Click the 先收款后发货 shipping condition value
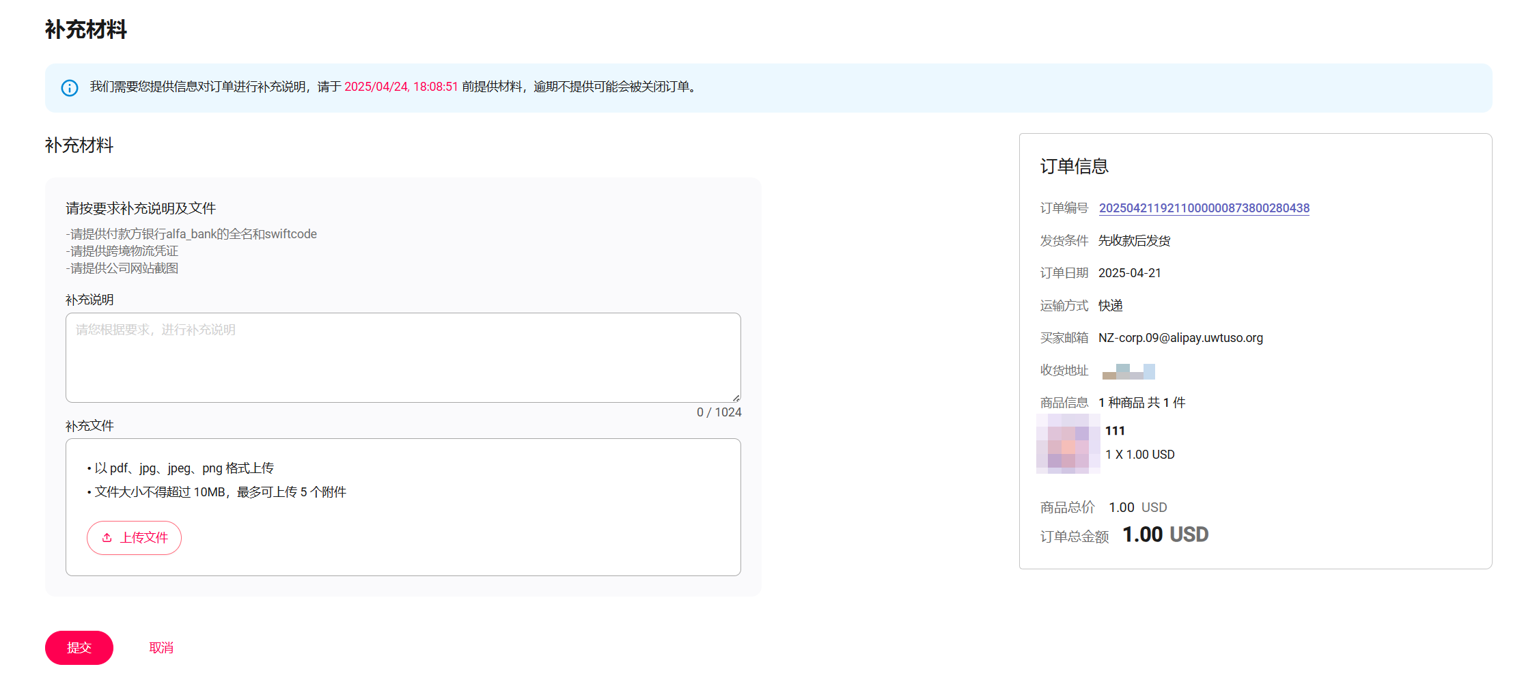 [1134, 241]
